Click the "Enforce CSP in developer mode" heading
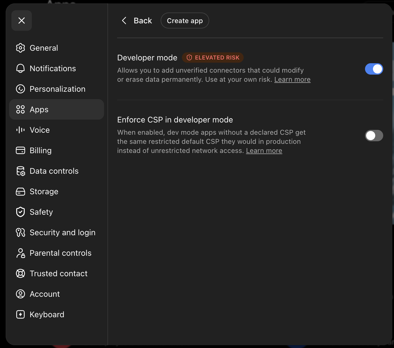Viewport: 394px width, 348px height. [175, 120]
